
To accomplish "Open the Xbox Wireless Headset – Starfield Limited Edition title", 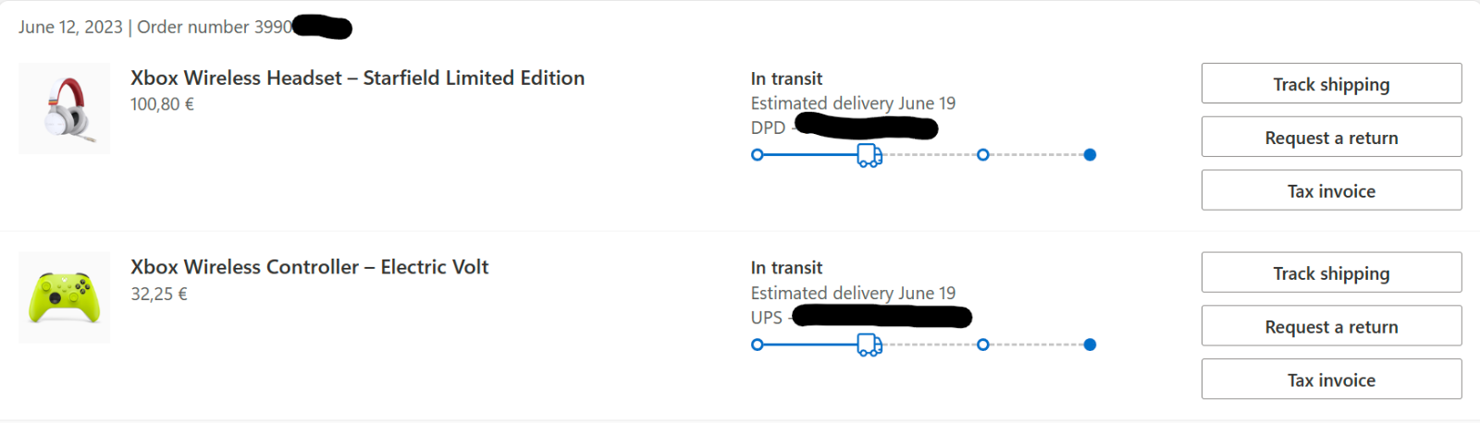I will 357,78.
